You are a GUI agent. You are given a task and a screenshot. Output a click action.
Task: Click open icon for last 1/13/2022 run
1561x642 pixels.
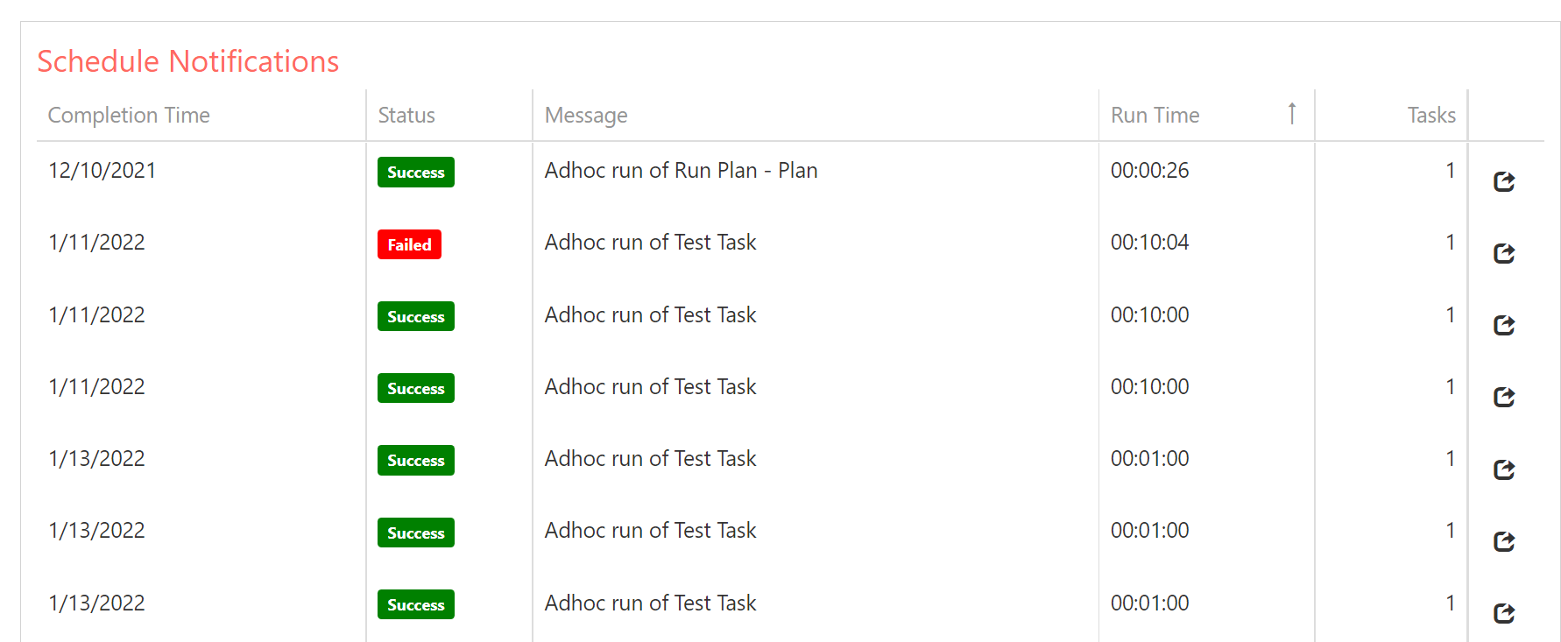coord(1504,613)
